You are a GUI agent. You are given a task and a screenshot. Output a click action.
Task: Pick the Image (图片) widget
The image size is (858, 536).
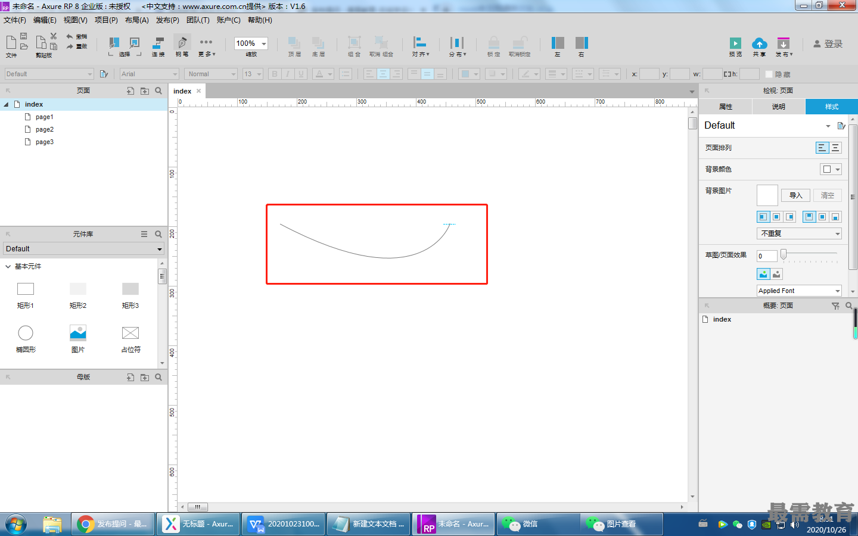78,339
